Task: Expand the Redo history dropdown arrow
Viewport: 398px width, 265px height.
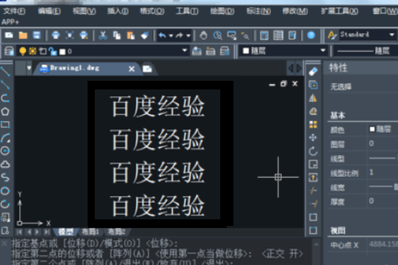Action: 188,36
